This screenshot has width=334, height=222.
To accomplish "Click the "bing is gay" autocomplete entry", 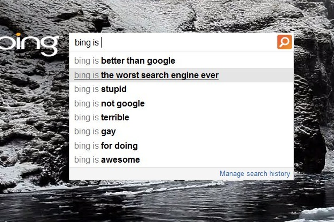I will pos(95,131).
